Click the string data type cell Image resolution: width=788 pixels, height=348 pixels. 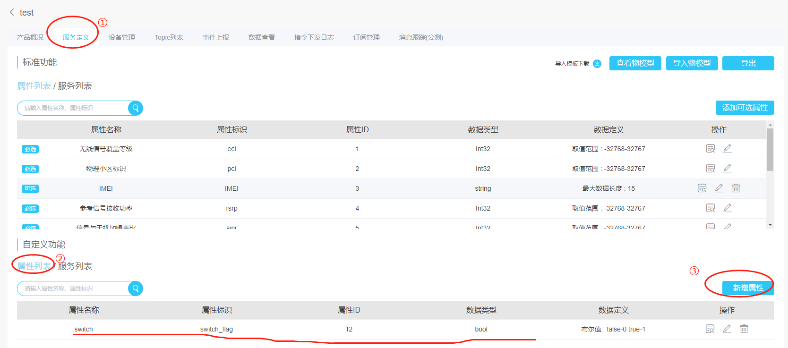[x=483, y=188]
